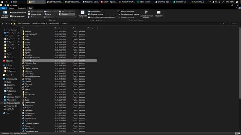This screenshot has height=135, width=241.
Task: Select List (Список) layout
Action: coord(47,14)
